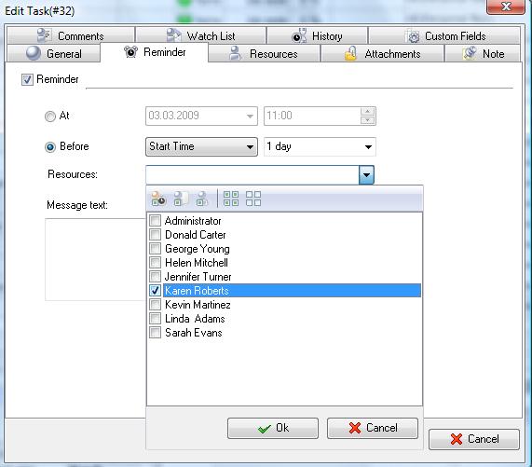The width and height of the screenshot is (532, 467).
Task: Uncheck Karen Roberts in resource list
Action: point(155,291)
